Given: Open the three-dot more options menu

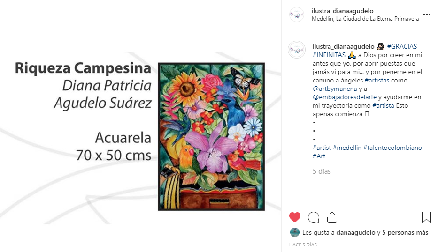Looking at the screenshot, I should tap(427, 14).
